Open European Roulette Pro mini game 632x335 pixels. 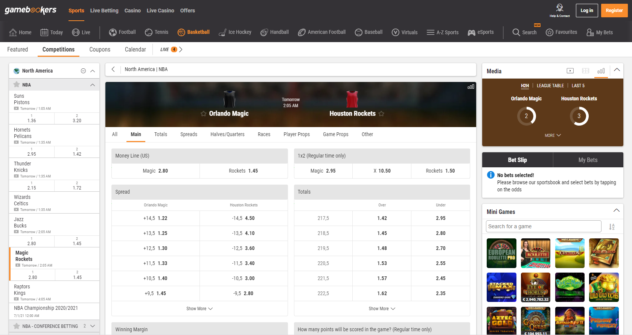click(x=501, y=253)
